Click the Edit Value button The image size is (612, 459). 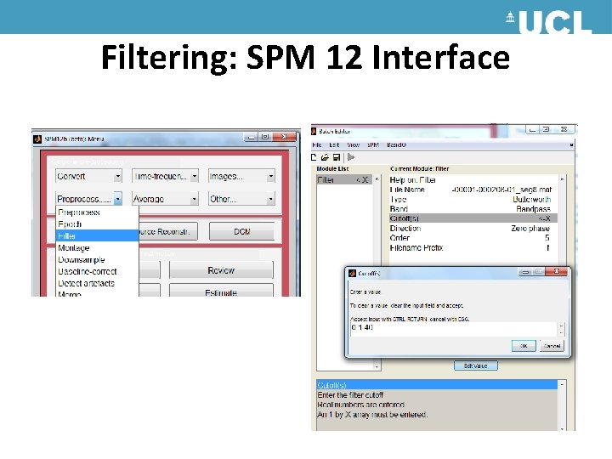pos(476,365)
